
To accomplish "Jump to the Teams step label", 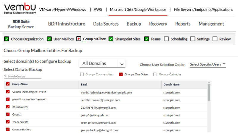I will 156,39.
